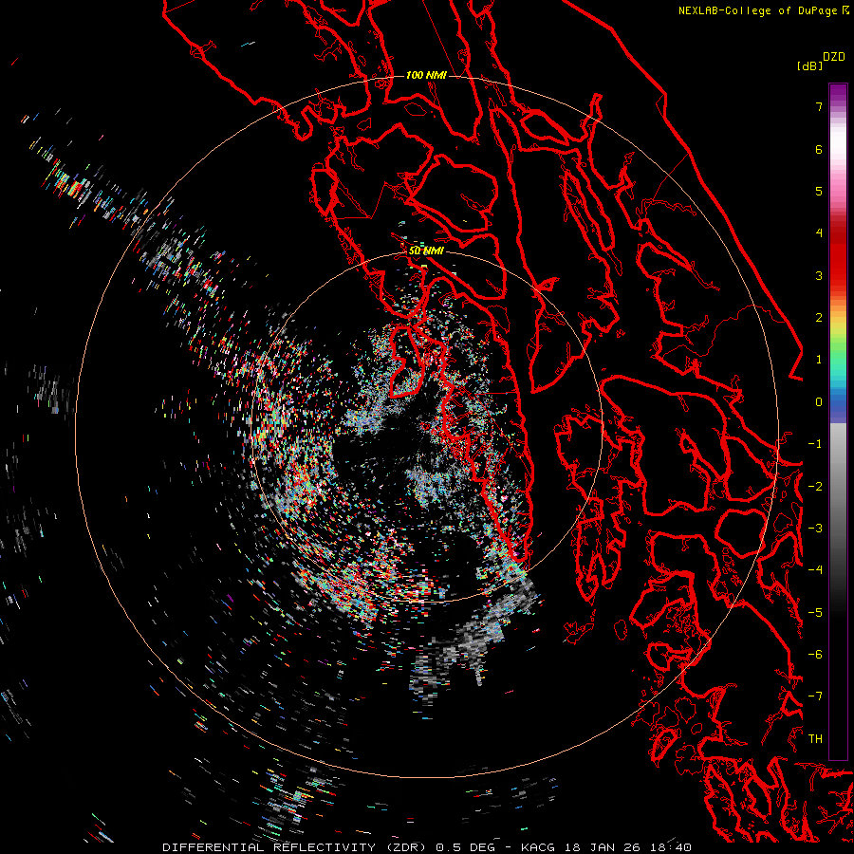Click the -4 dB tick label

click(x=815, y=570)
